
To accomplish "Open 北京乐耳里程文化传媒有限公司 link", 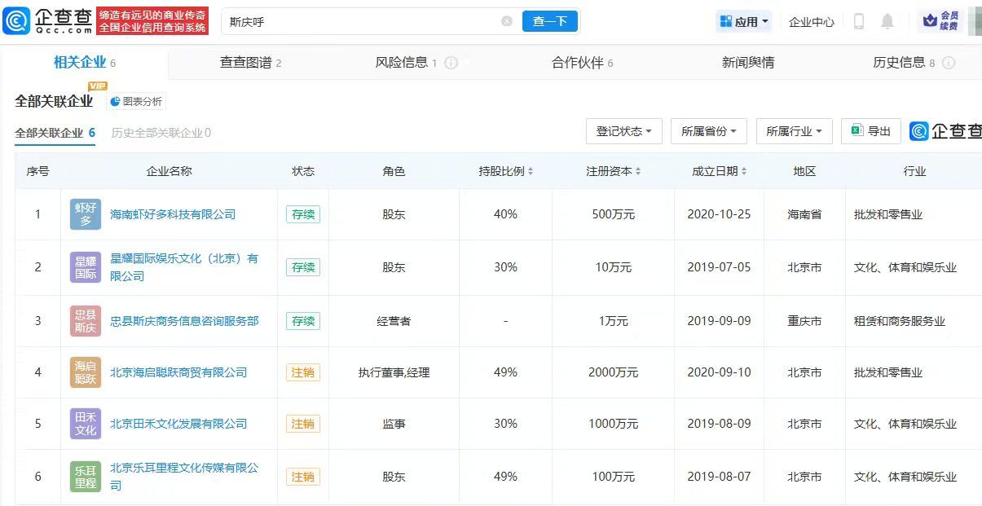I will click(x=184, y=477).
